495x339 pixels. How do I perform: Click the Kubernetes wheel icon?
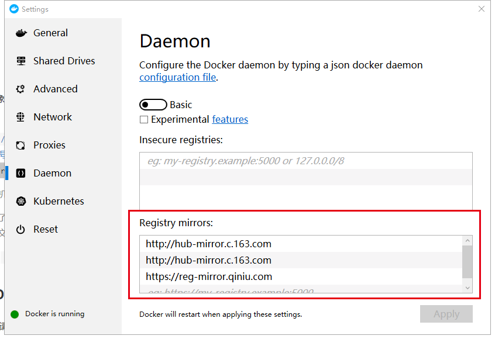pyautogui.click(x=21, y=202)
